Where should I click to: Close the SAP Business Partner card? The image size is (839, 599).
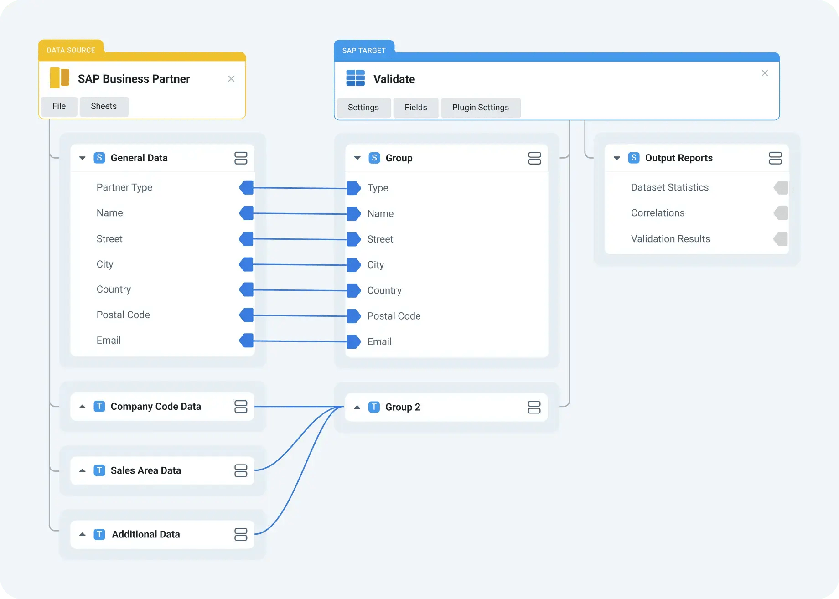[x=231, y=79]
